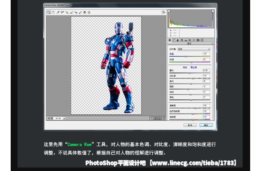Click the 曝光 value field showing 0.00
Image resolution: width=260 pixels, height=171 pixels.
point(206,70)
